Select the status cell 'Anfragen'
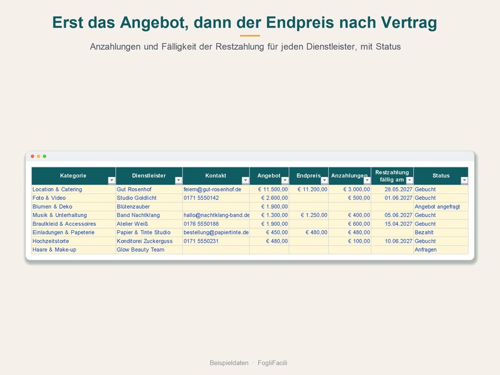The width and height of the screenshot is (500, 375). coord(441,249)
